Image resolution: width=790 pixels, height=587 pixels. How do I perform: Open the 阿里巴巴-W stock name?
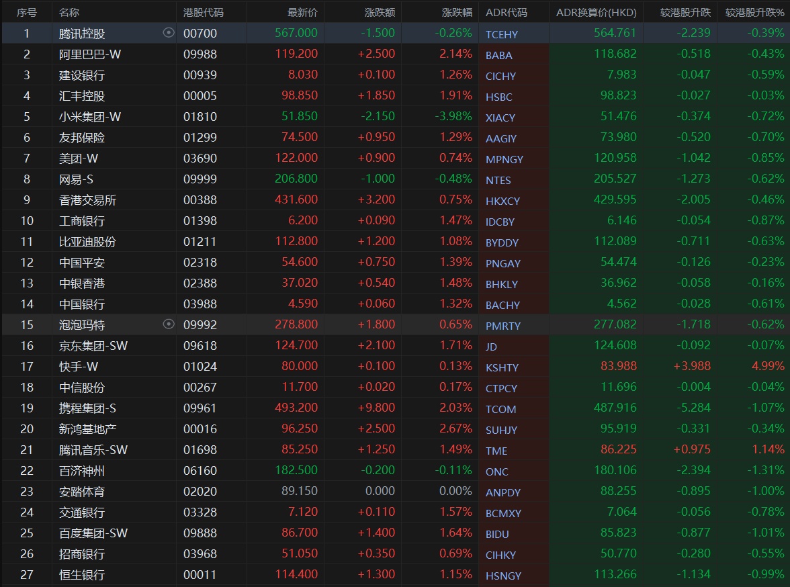tap(90, 54)
